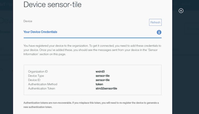The width and height of the screenshot is (199, 114).
Task: Click the Authentication Token label
Action: (x=42, y=88)
